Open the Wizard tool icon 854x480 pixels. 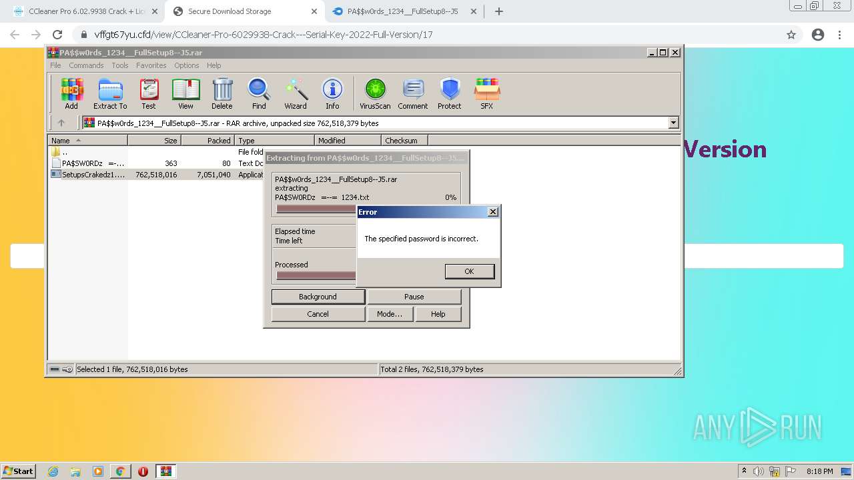coord(296,93)
